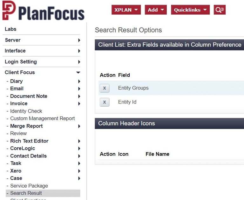Remove the Entity Id field
The width and height of the screenshot is (244, 200).
(x=105, y=102)
